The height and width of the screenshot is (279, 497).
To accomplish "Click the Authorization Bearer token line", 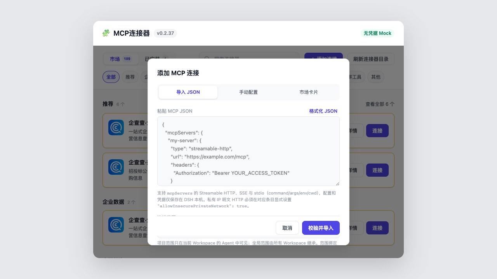I will point(231,173).
